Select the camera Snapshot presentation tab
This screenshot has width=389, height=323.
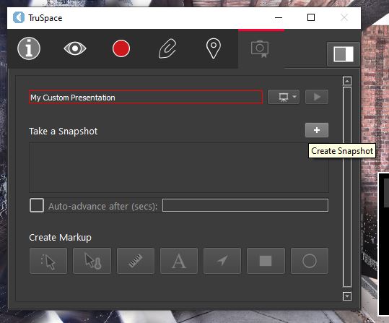point(260,49)
